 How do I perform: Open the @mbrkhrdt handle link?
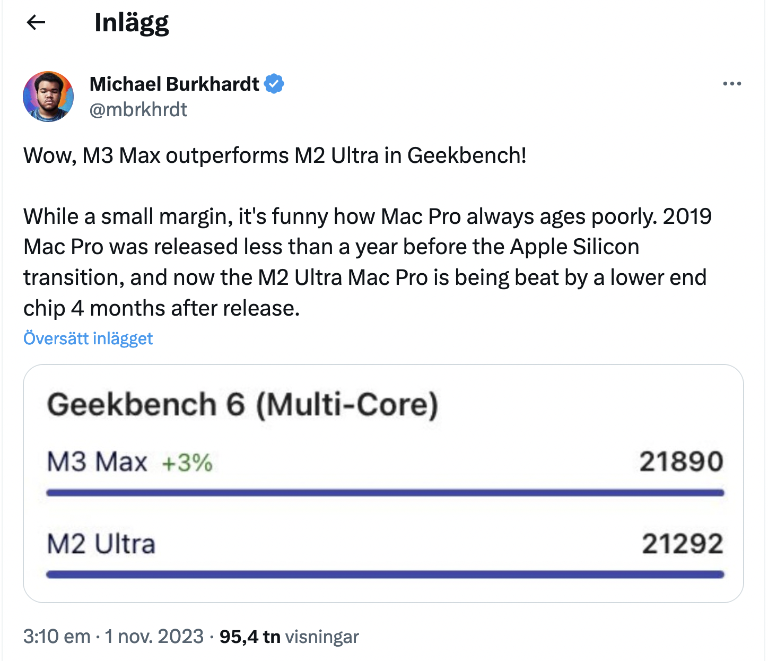click(x=138, y=110)
